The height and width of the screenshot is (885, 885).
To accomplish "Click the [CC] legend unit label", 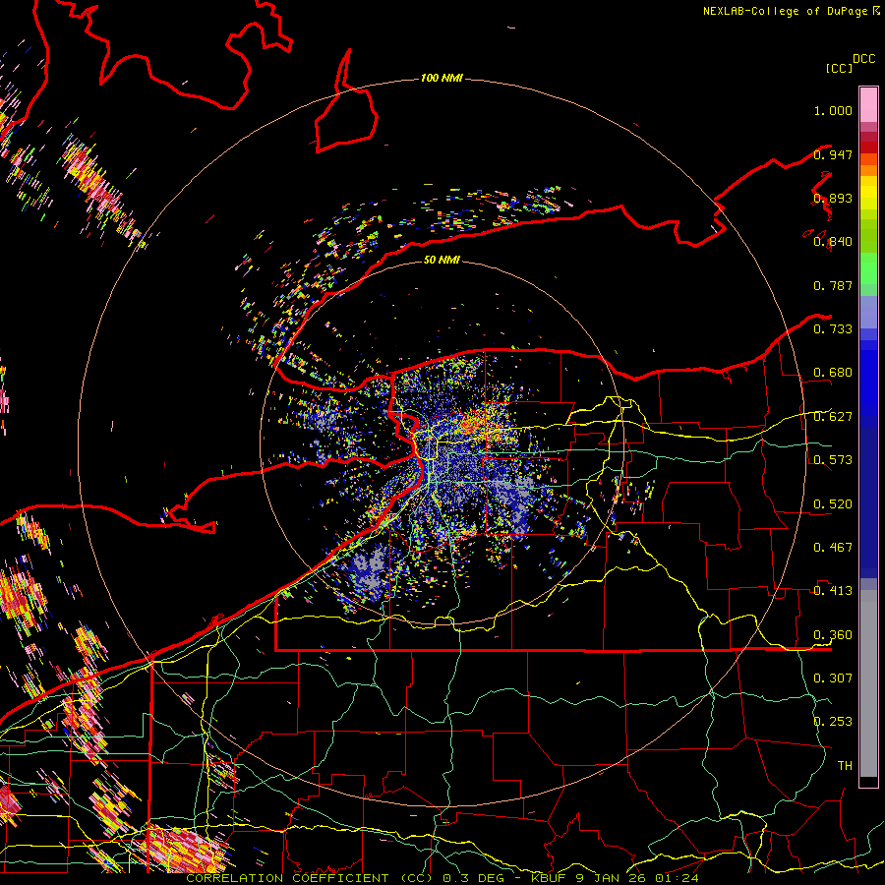I will 839,68.
